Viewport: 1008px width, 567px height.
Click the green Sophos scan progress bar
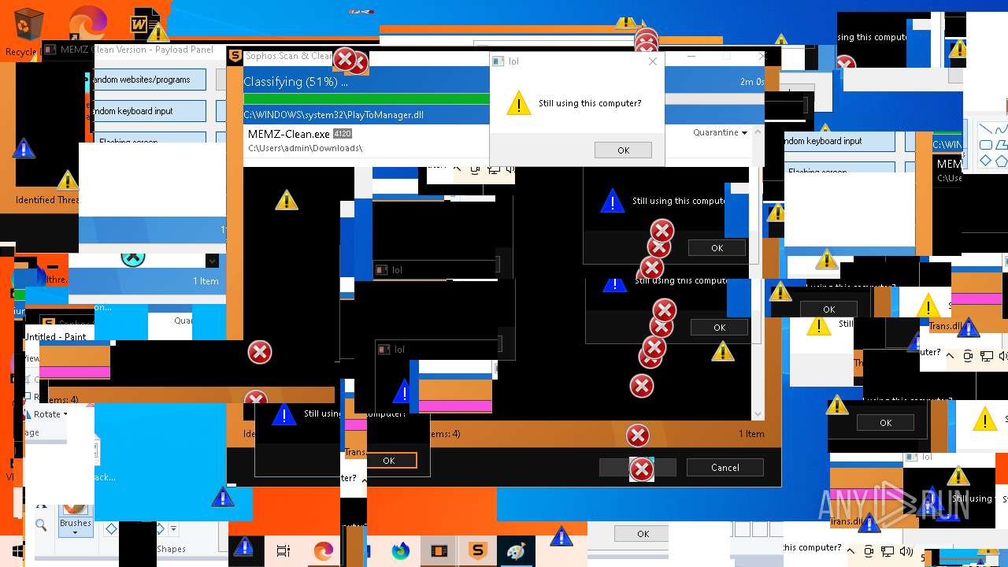tap(366, 98)
